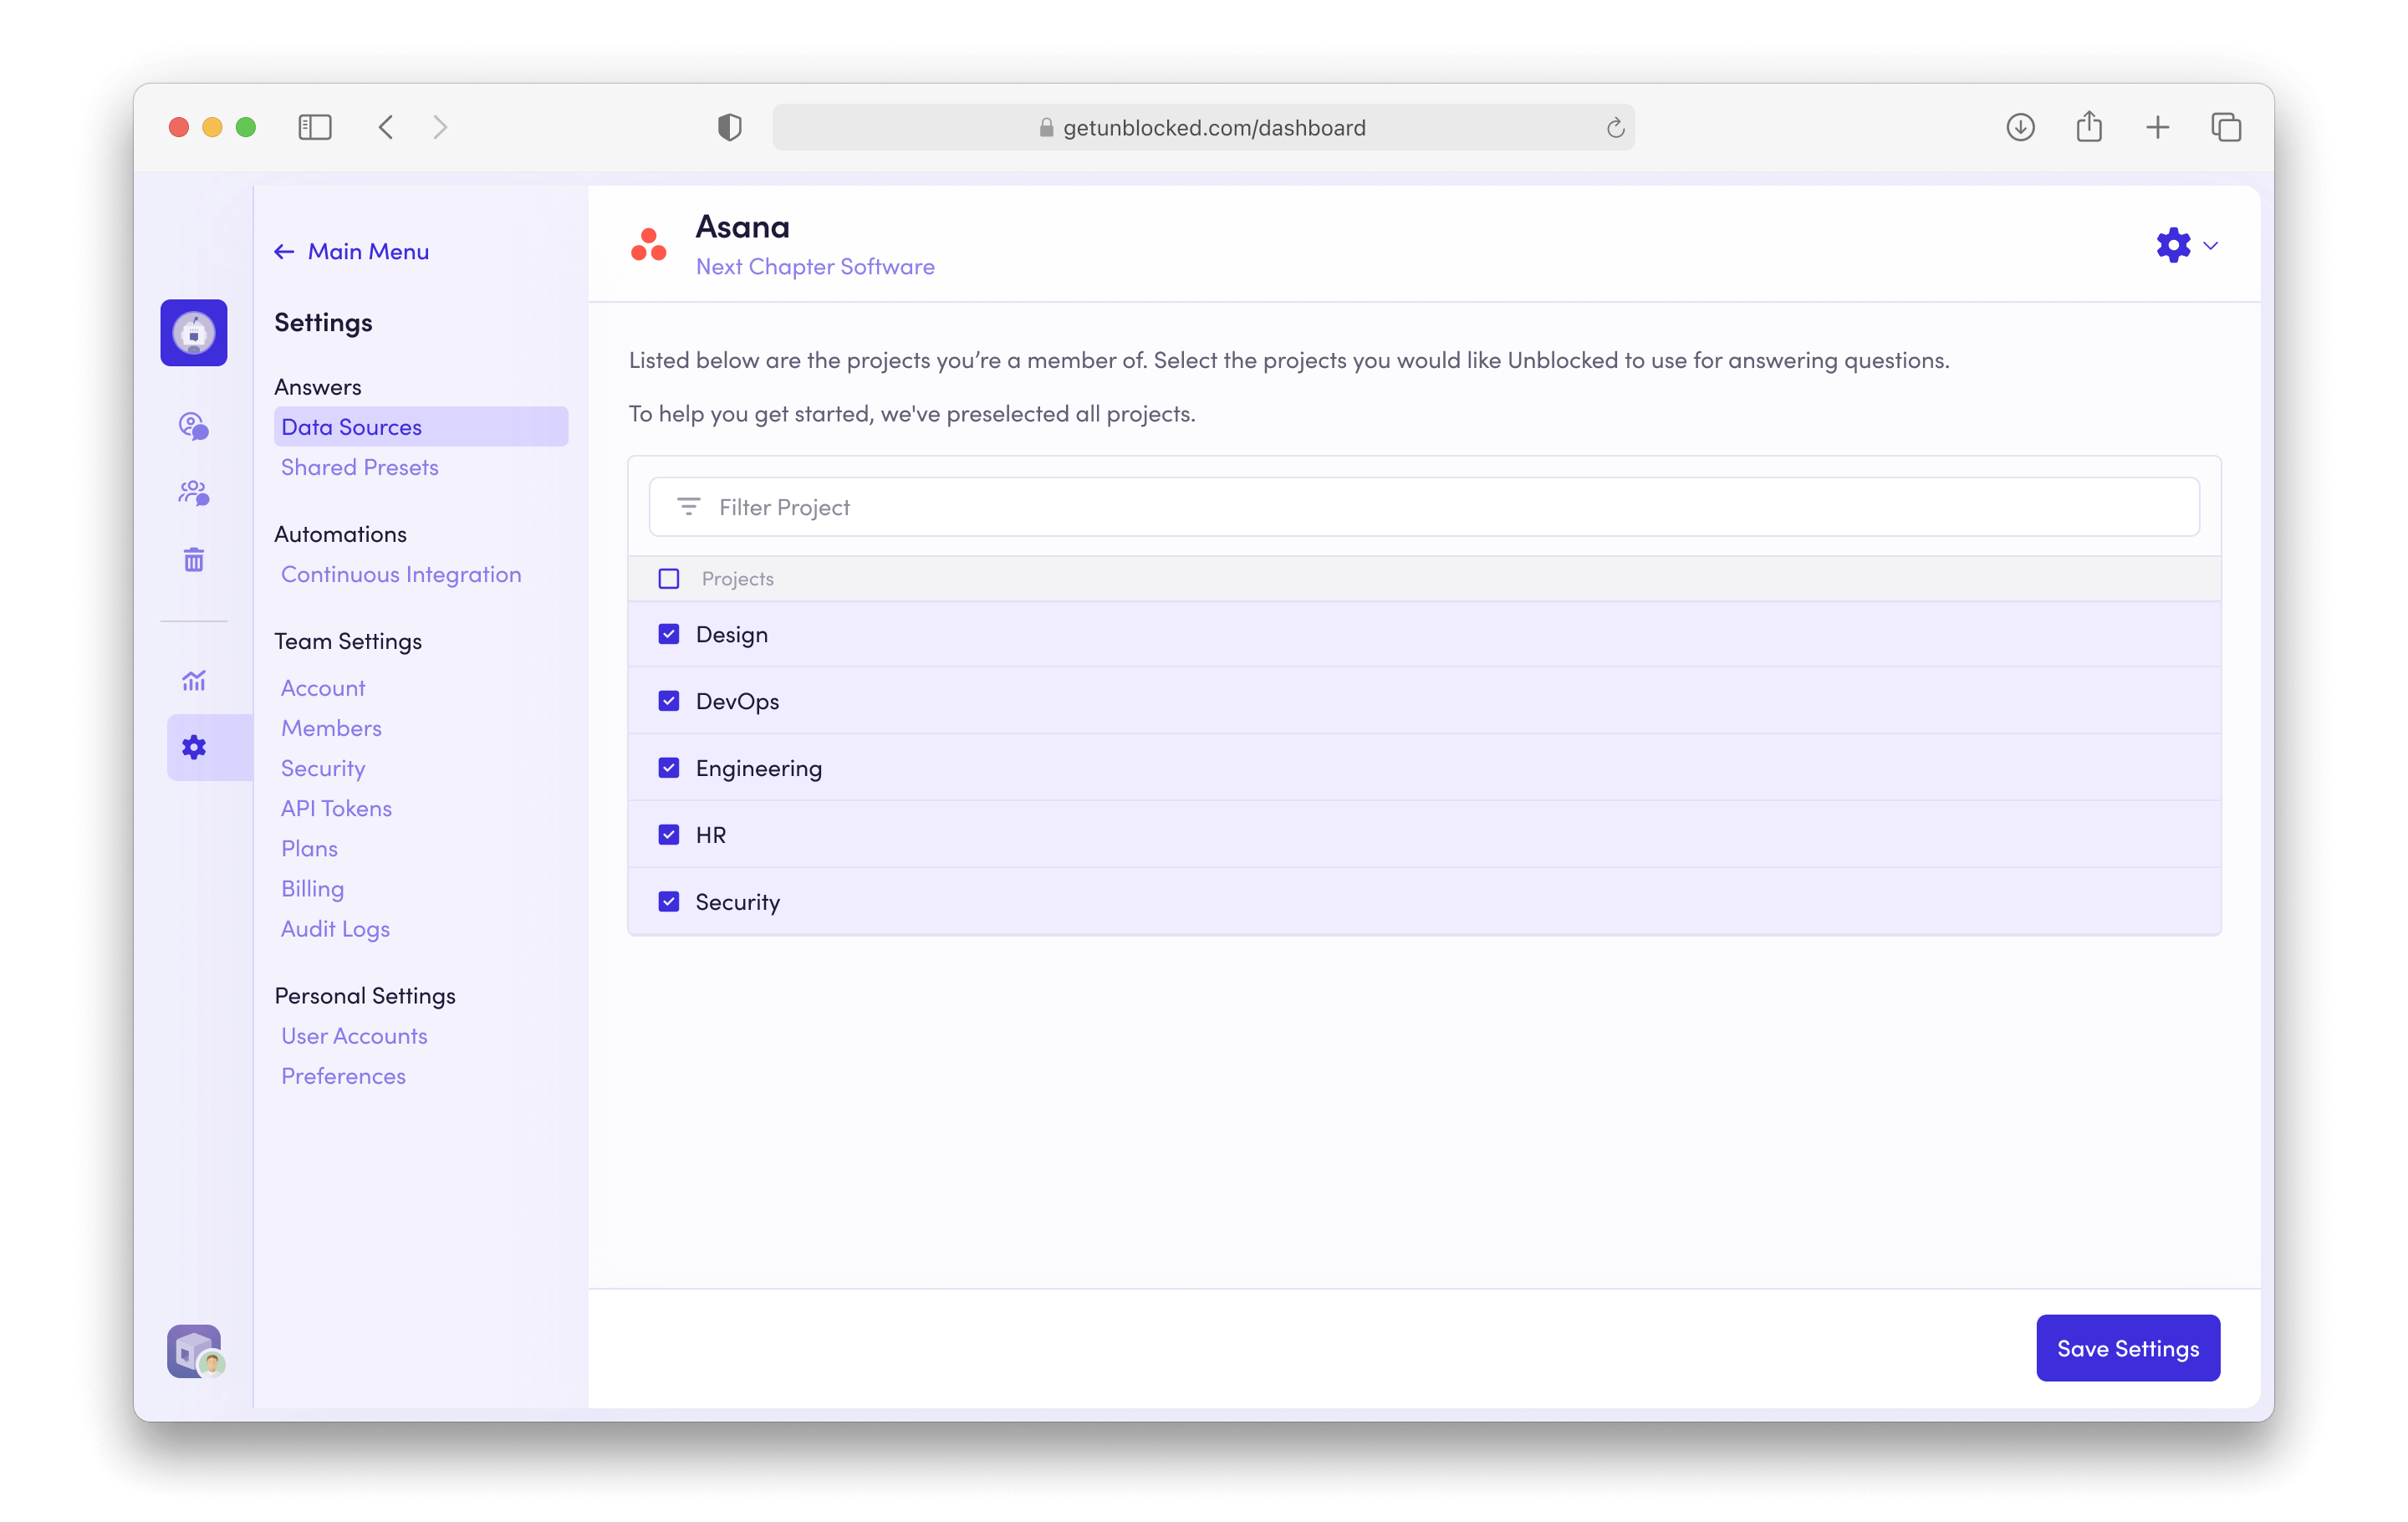Open the answers chat icon in sidebar
Viewport: 2408px width, 1522px height.
coord(194,426)
